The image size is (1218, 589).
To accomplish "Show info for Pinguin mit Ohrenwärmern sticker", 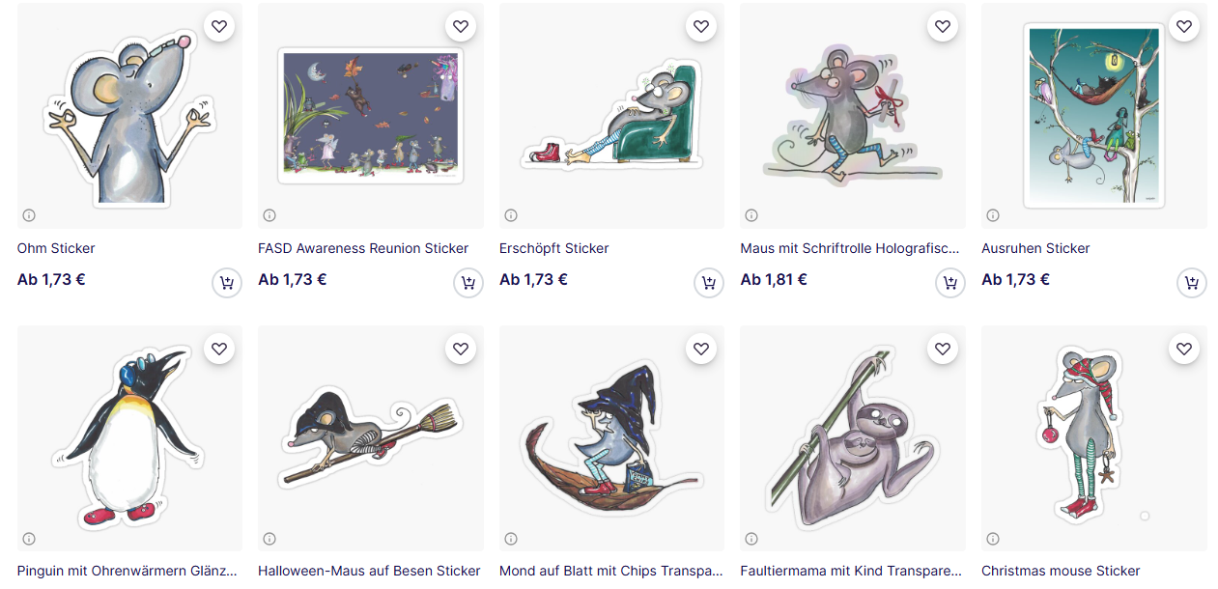I will point(29,539).
